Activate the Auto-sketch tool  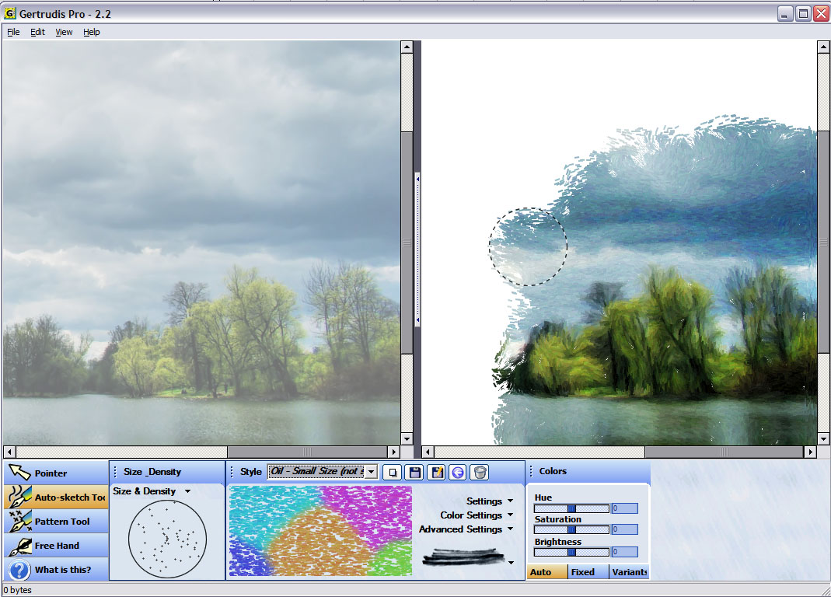55,497
